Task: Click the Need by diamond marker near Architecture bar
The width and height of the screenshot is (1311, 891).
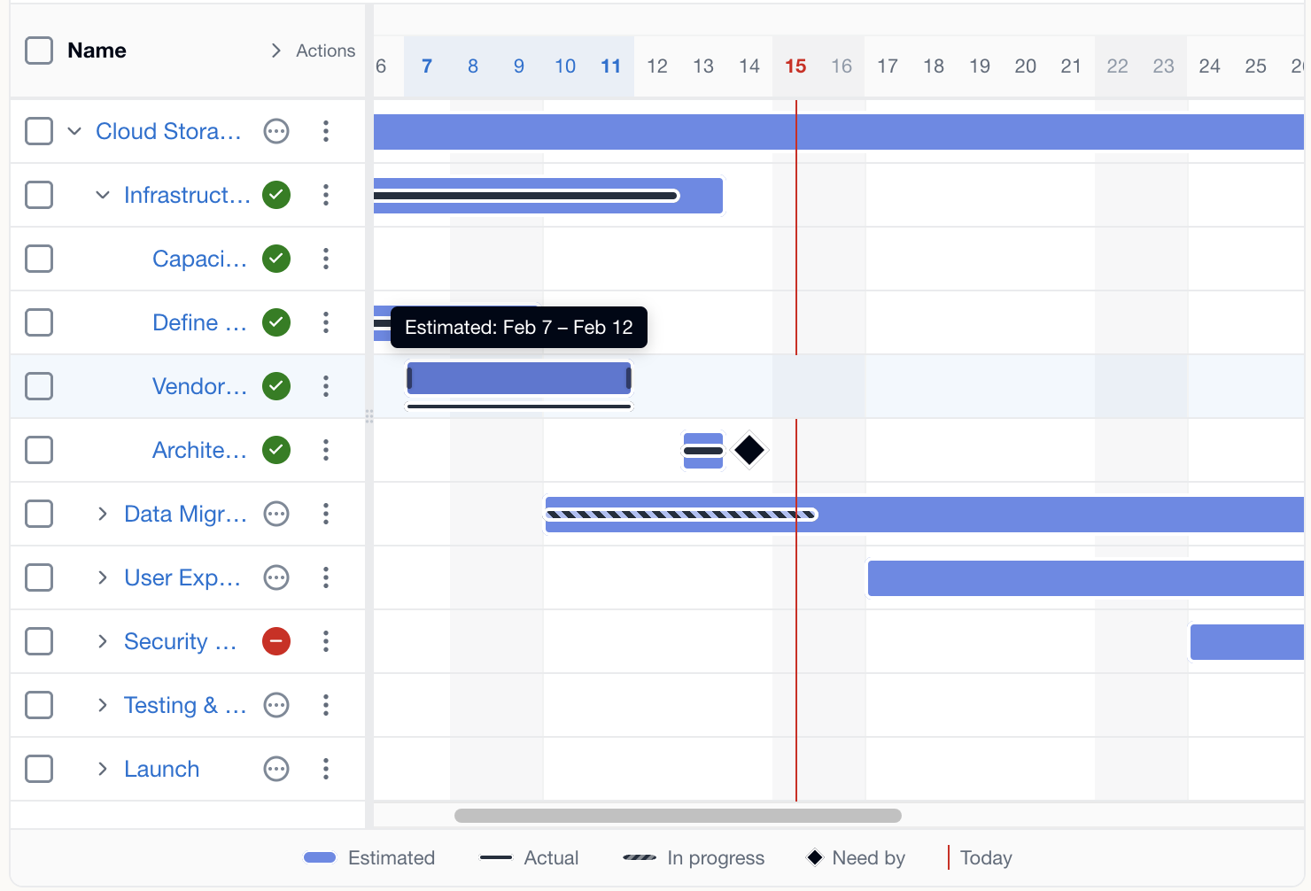Action: click(749, 450)
